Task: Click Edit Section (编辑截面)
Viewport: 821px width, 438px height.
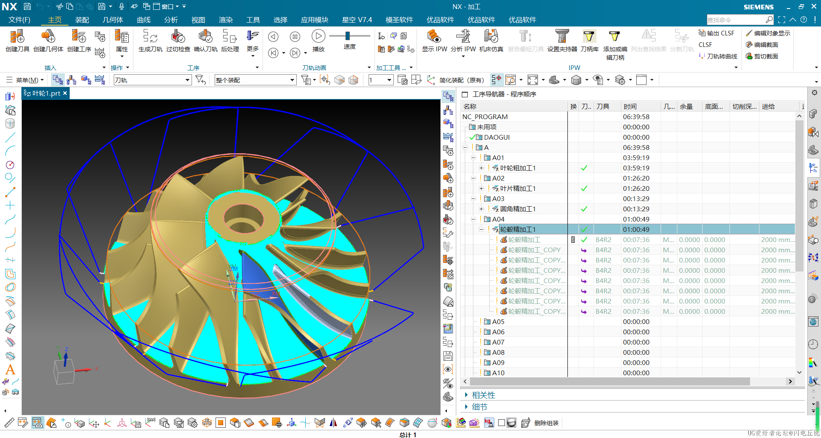Action: 762,44
